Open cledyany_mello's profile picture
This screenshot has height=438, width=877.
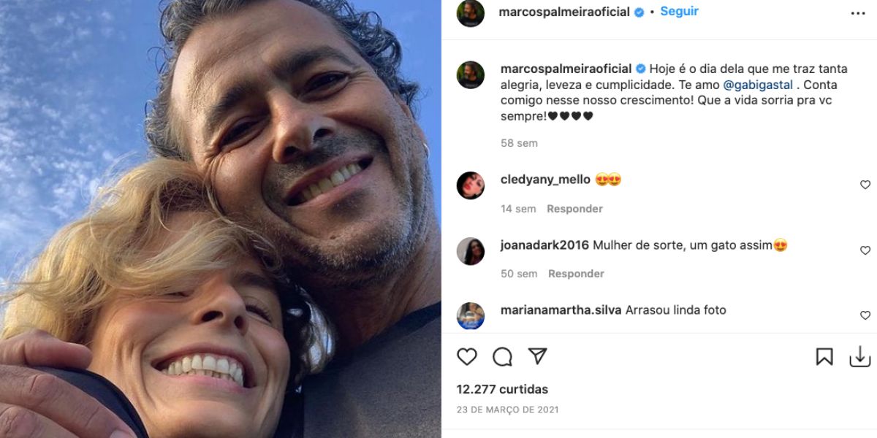[471, 185]
